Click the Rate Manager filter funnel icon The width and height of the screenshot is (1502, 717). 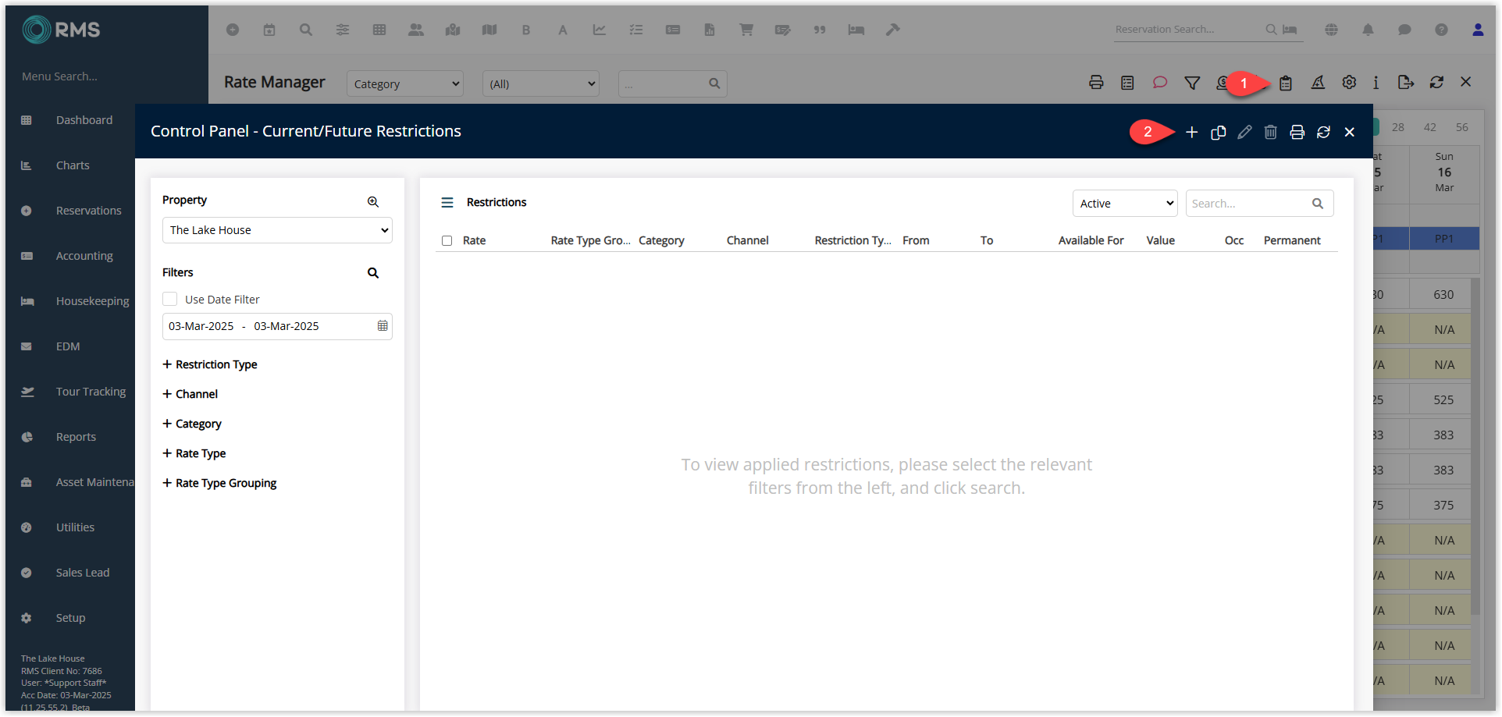(1192, 83)
